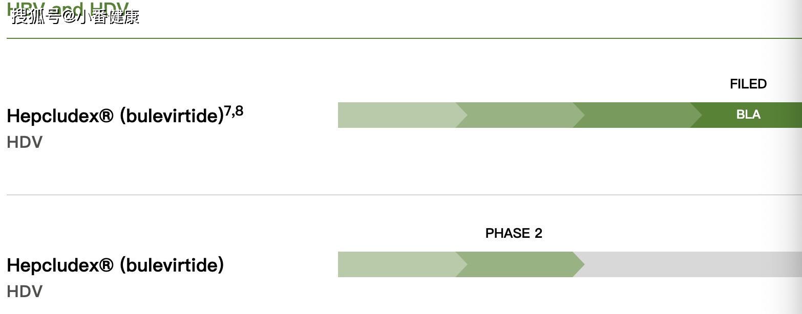Click the ® symbol in the FILED Hepcludex title

tap(106, 117)
